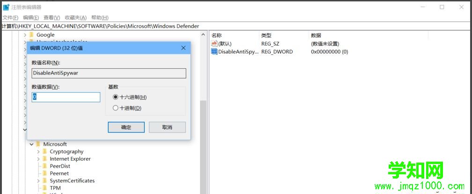The image size is (472, 194).
Task: Click the 0x00000000 (0) data cell
Action: (329, 52)
